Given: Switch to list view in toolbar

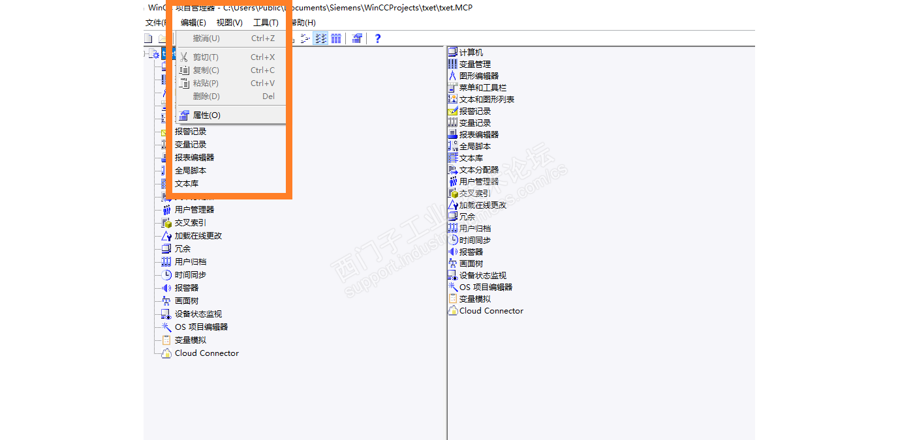Looking at the screenshot, I should pyautogui.click(x=320, y=38).
